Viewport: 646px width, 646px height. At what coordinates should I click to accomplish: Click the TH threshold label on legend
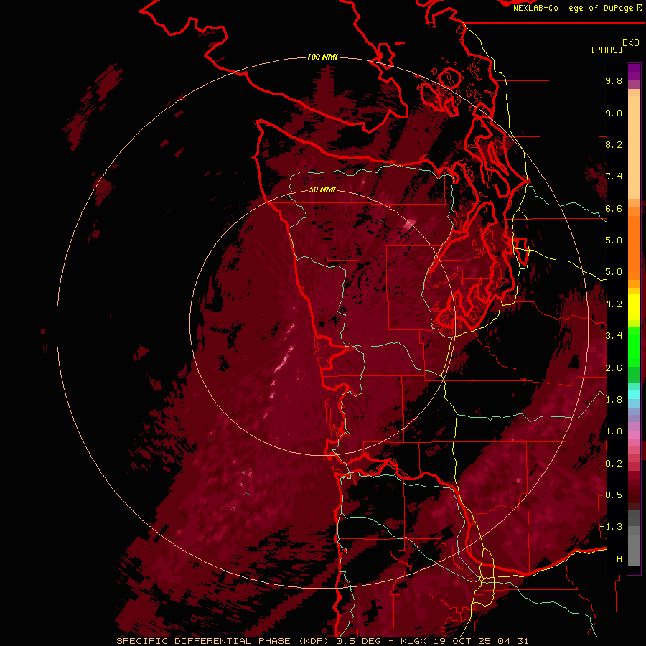[617, 559]
